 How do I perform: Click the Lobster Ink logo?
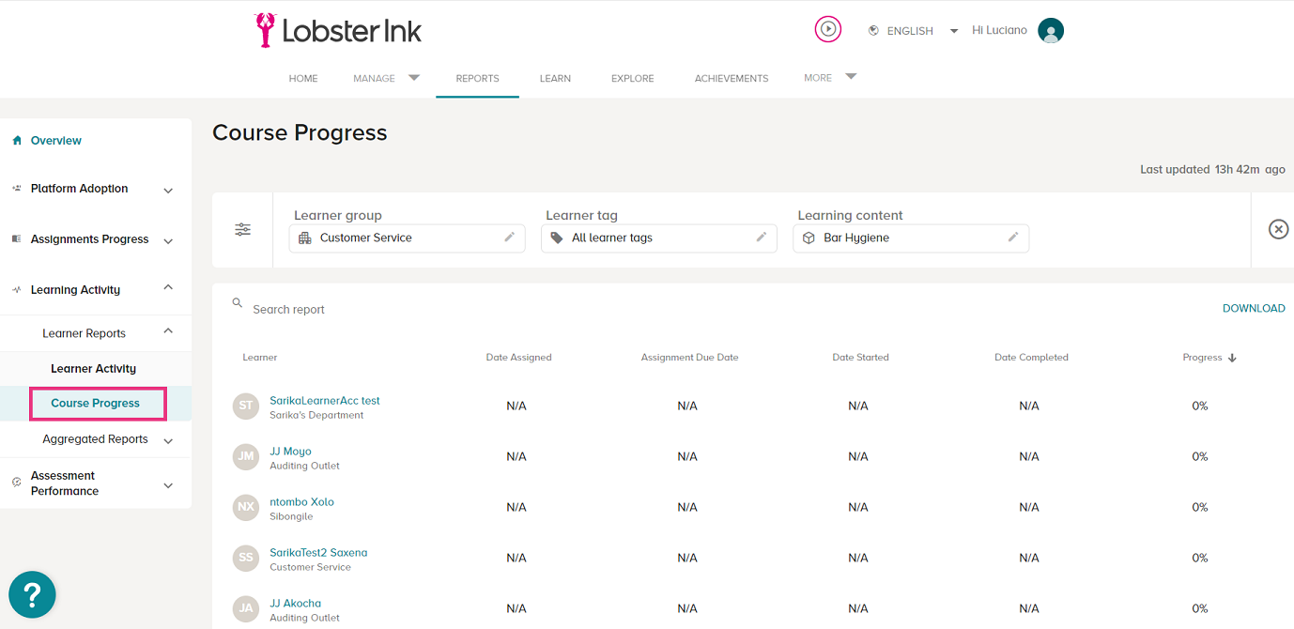tap(338, 30)
